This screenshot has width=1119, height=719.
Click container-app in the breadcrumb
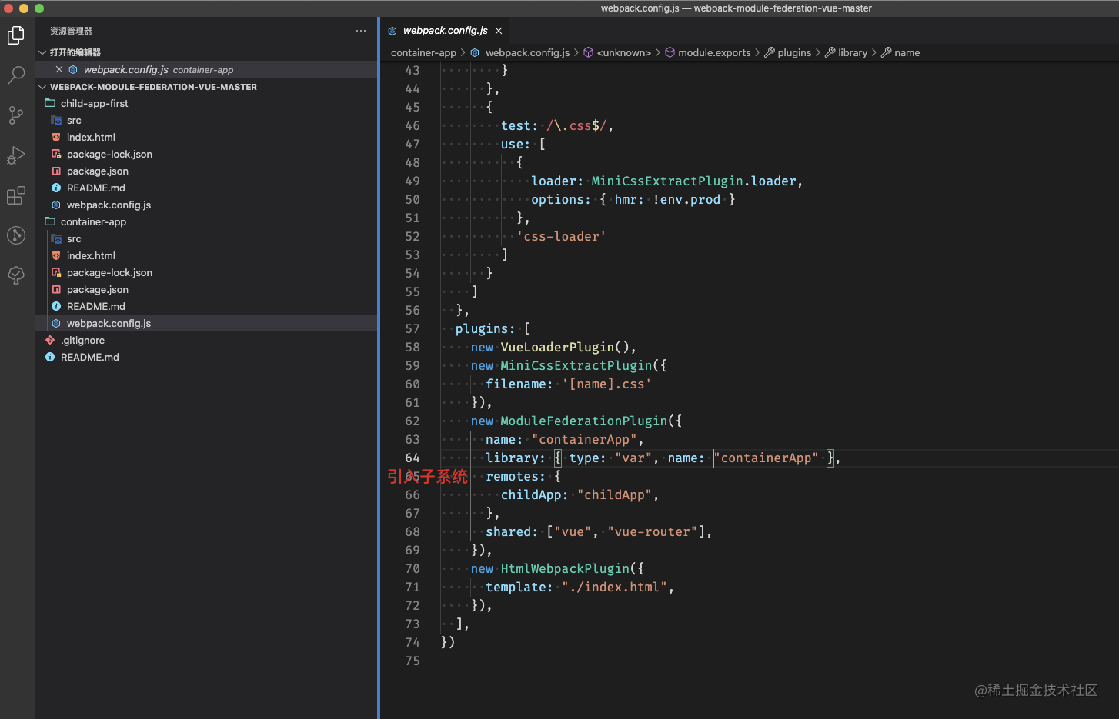423,52
